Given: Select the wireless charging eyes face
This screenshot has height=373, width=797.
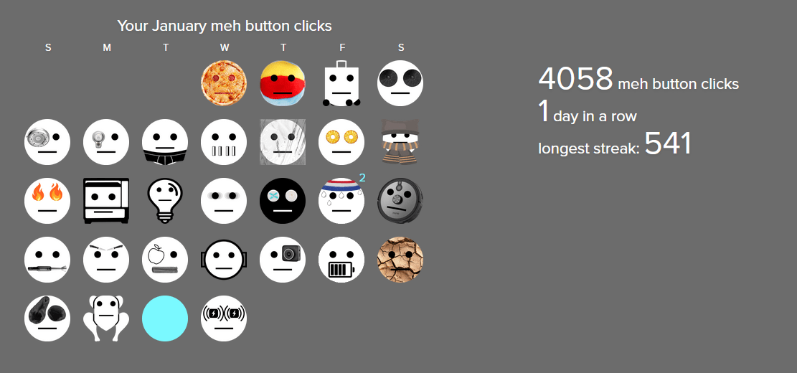Looking at the screenshot, I should click(x=224, y=318).
